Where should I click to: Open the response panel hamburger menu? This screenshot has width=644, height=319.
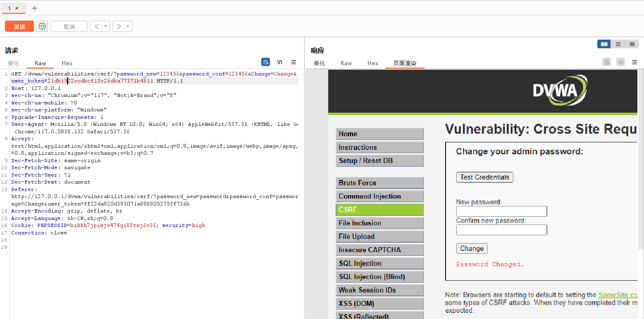pyautogui.click(x=634, y=62)
